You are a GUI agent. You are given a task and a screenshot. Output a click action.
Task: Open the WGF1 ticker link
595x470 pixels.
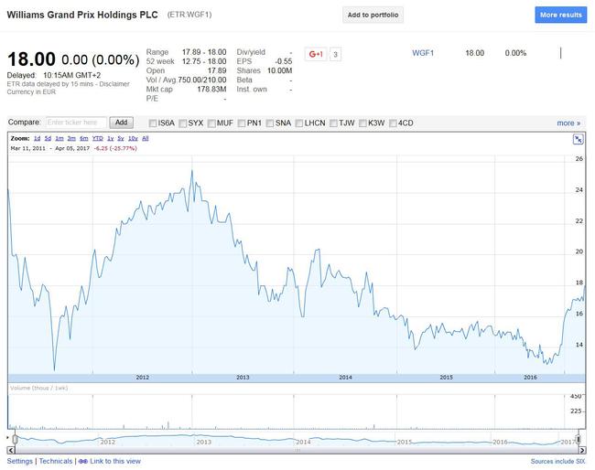423,53
